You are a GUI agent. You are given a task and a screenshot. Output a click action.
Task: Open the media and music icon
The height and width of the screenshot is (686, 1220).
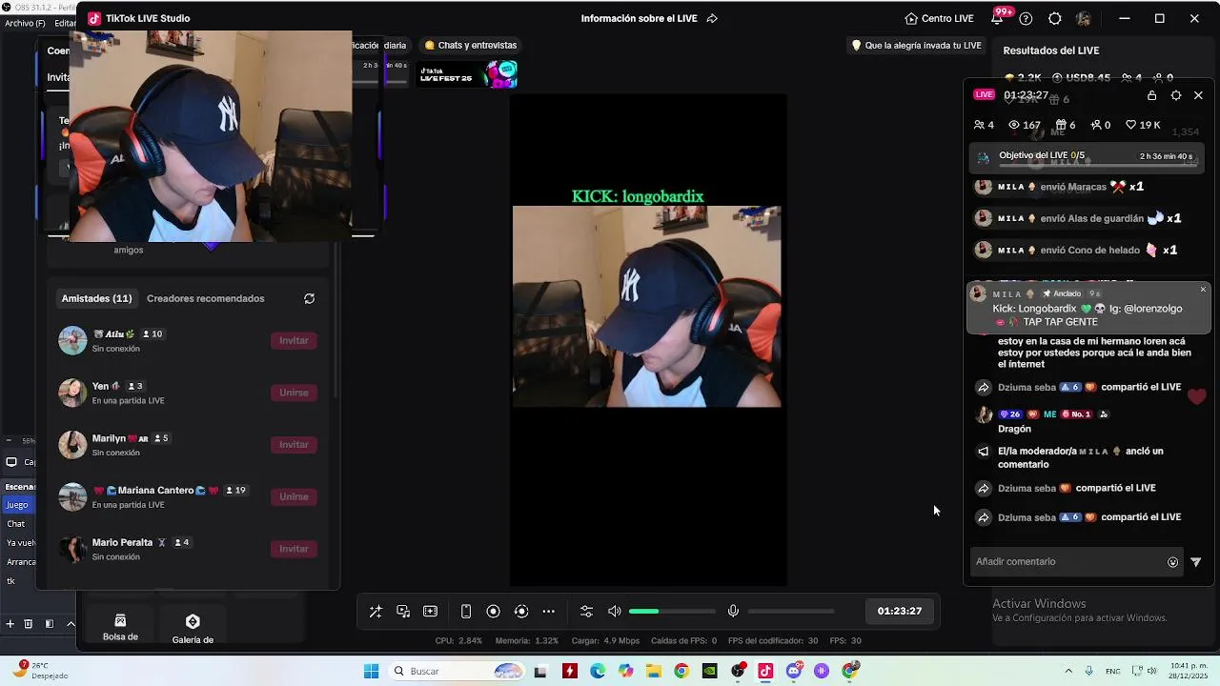click(x=403, y=612)
